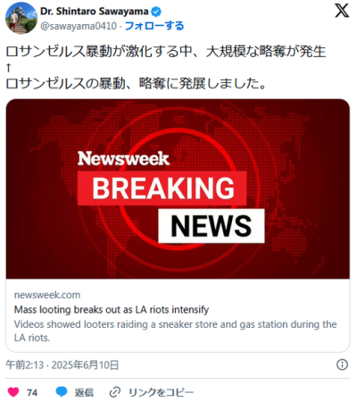Open the Newsweek Breaking News preview image

(x=178, y=189)
